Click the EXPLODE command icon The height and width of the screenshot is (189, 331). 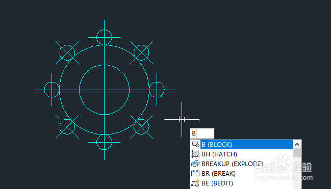pos(195,164)
